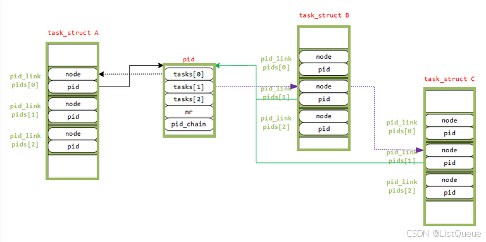Screen dimensions: 486x242
Task: Click the pids[0] pid cell in task_struct A
Action: click(x=73, y=87)
